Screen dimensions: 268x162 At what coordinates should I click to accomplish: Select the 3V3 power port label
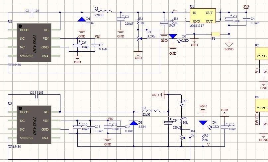pyautogui.click(x=246, y=7)
